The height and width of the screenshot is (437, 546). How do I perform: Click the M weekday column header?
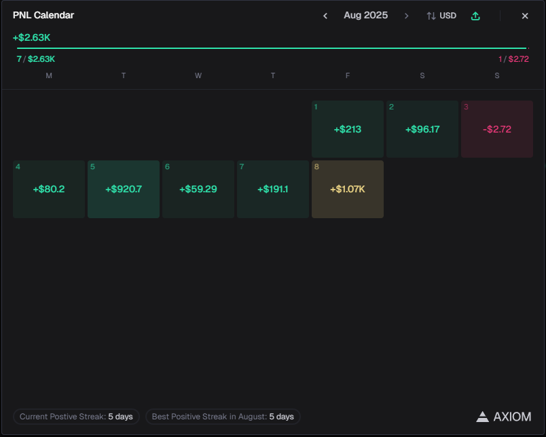pos(49,75)
